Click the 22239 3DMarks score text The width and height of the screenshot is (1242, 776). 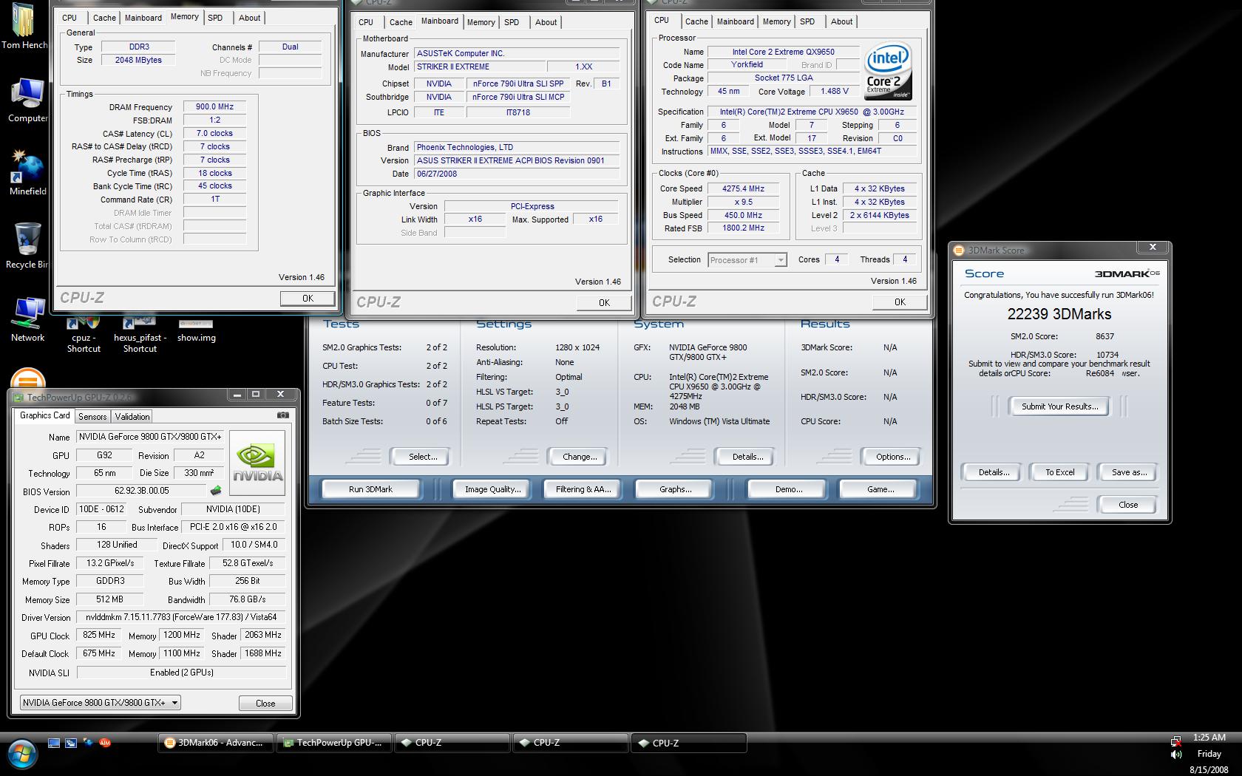[x=1059, y=314]
